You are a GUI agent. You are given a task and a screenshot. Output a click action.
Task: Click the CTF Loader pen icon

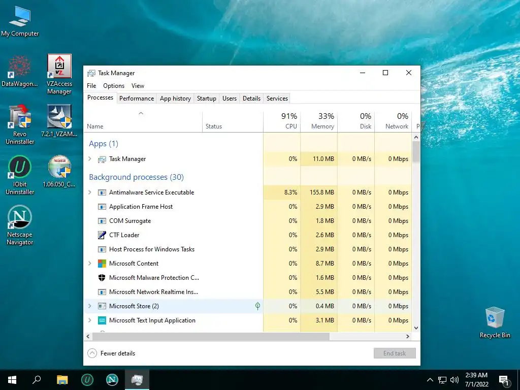point(102,235)
